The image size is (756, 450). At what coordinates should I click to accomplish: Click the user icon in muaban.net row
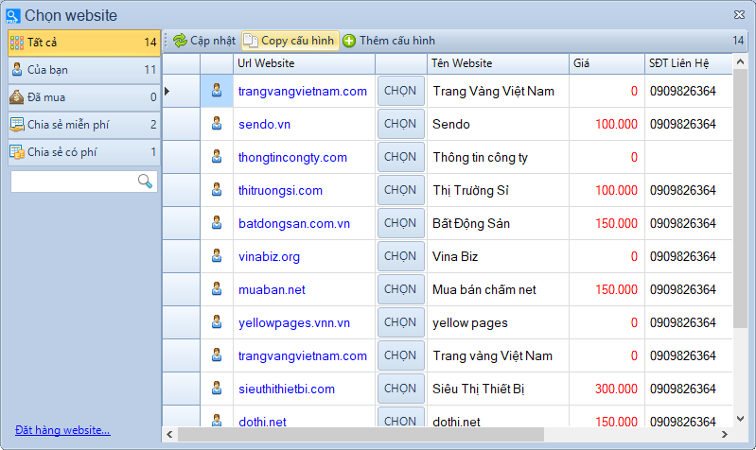tap(217, 289)
